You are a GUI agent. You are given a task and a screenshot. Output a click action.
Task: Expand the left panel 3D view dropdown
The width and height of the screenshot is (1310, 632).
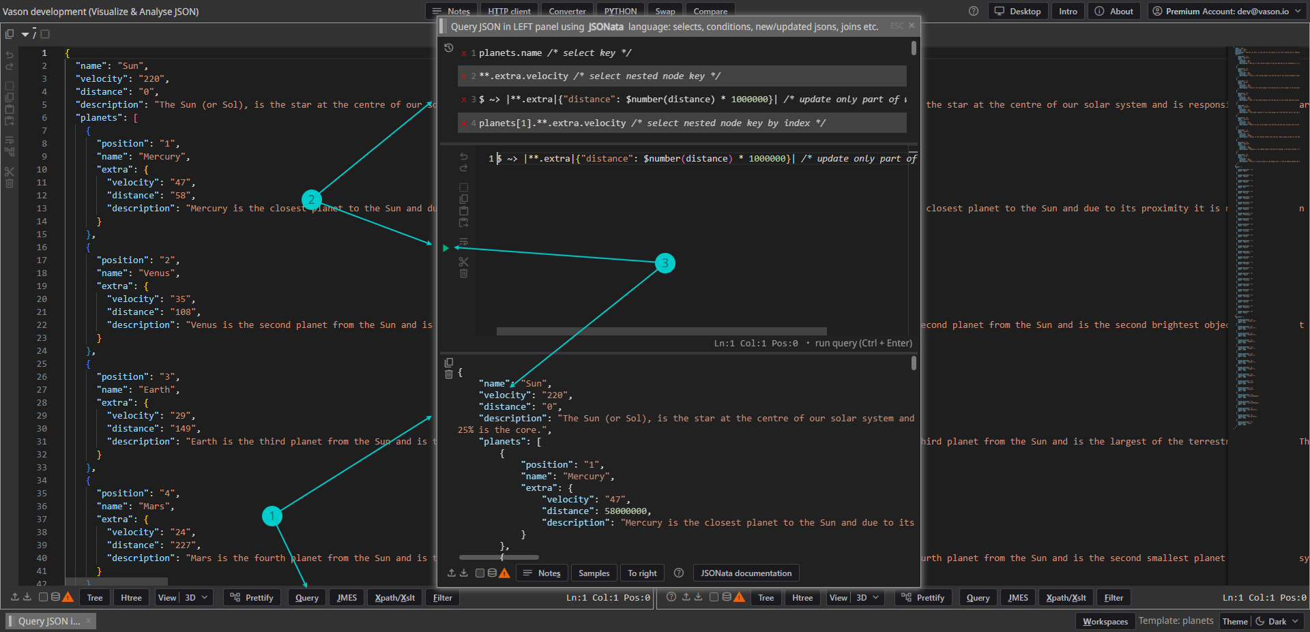pos(196,598)
